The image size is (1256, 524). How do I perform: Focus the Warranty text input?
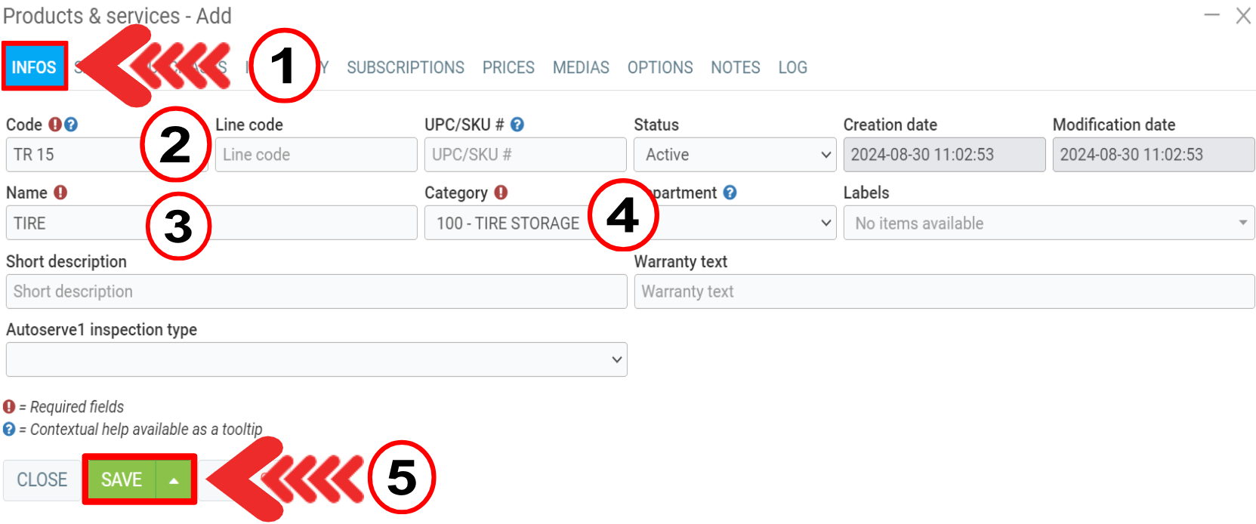[x=944, y=291]
